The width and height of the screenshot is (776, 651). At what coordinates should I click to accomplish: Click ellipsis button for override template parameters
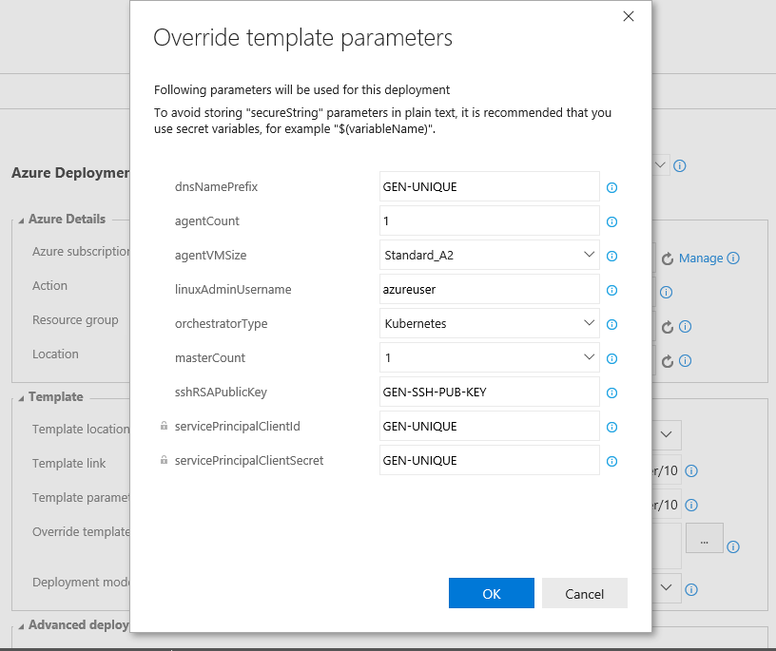point(705,538)
